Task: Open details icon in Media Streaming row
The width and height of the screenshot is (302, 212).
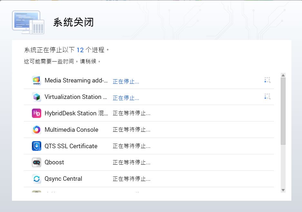Action: click(x=267, y=80)
